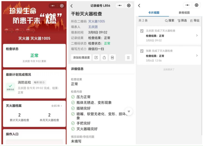
Task: Go back from record L856 page
Action: [71, 6]
